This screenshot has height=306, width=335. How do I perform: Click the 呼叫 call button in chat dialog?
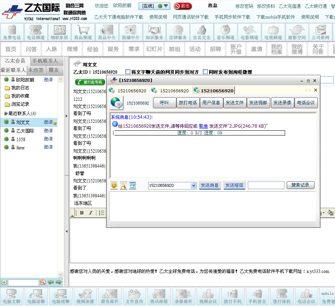pos(165,103)
